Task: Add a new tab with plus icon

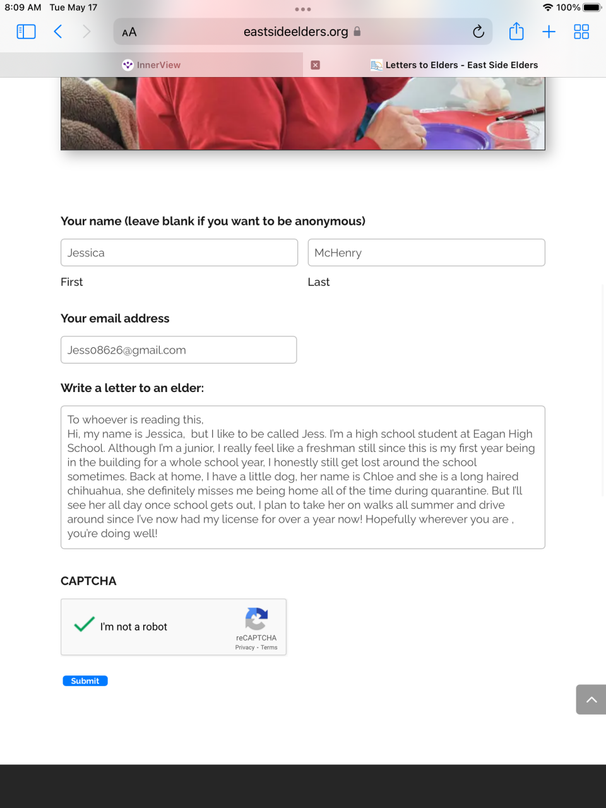Action: (x=549, y=32)
